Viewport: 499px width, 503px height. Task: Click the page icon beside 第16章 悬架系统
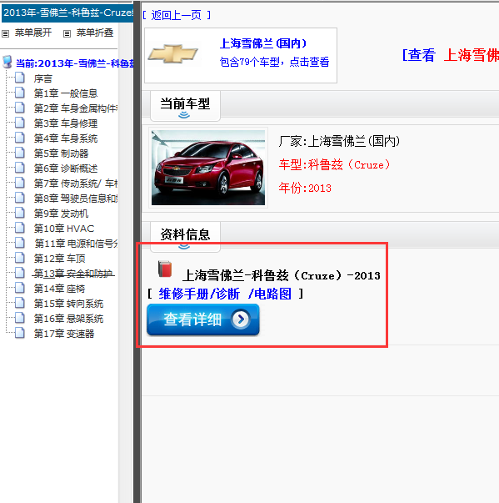(20, 318)
